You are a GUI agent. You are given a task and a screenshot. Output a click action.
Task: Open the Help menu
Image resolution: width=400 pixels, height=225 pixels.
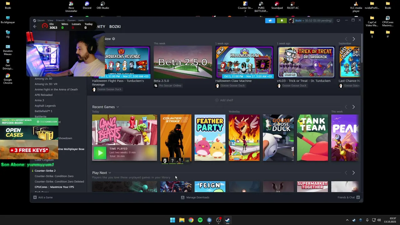81,21
